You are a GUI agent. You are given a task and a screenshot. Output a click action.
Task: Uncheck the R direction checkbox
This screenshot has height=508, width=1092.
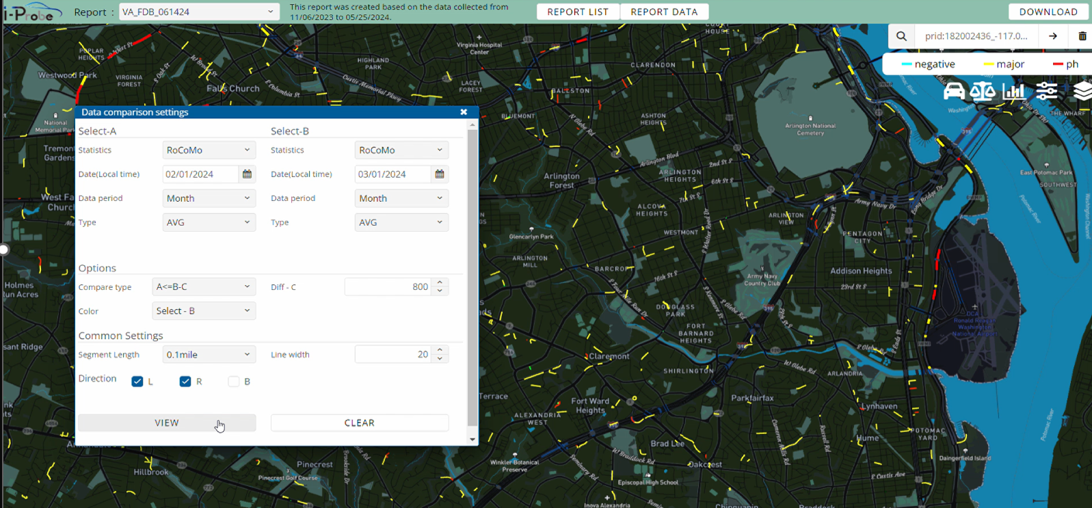click(185, 382)
